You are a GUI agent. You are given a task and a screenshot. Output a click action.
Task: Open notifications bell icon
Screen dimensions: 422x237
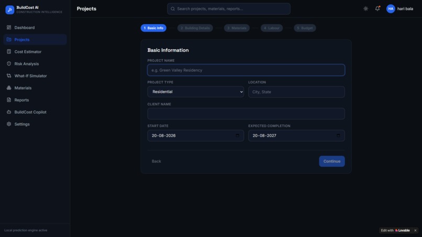click(377, 8)
